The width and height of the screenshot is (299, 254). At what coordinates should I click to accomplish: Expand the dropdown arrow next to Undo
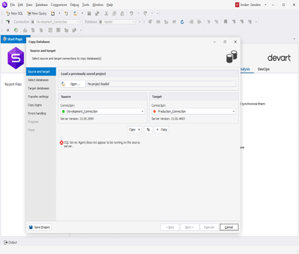138,13
